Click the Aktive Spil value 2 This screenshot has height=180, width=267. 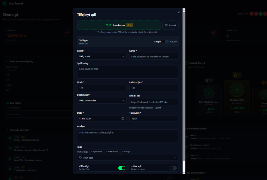tap(227, 35)
